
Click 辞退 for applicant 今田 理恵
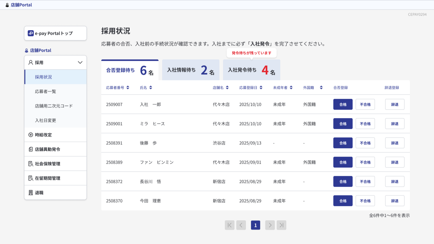[395, 201]
